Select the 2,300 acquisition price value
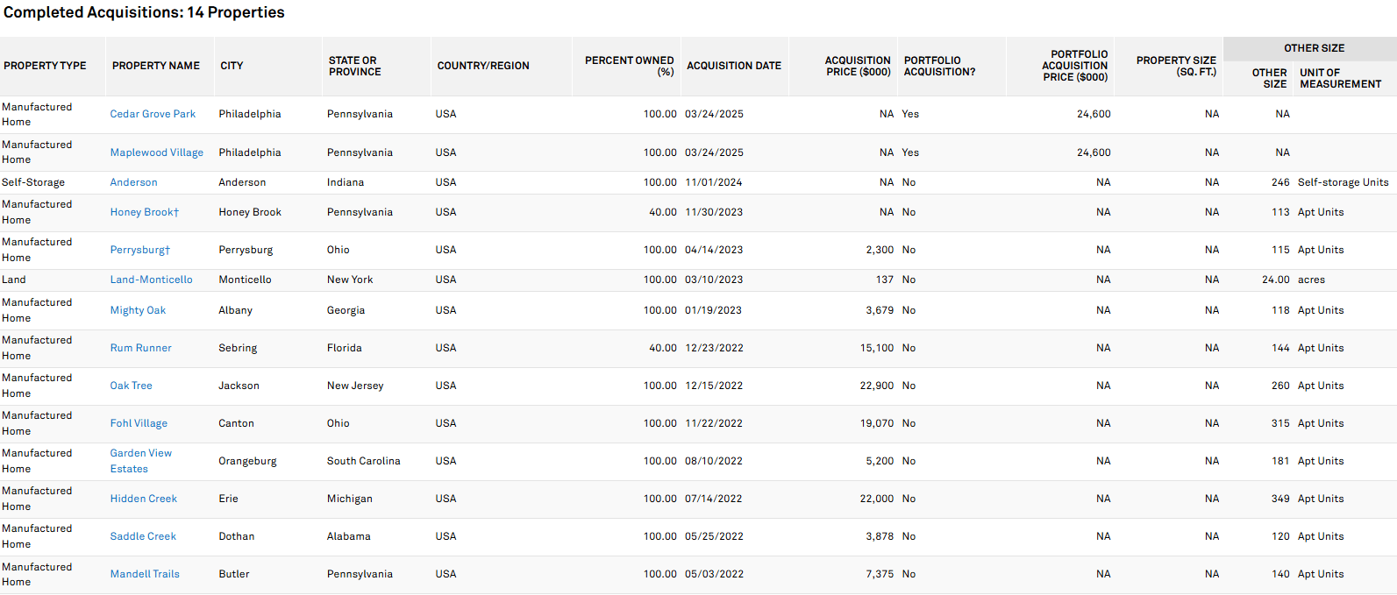The image size is (1397, 595). [880, 250]
